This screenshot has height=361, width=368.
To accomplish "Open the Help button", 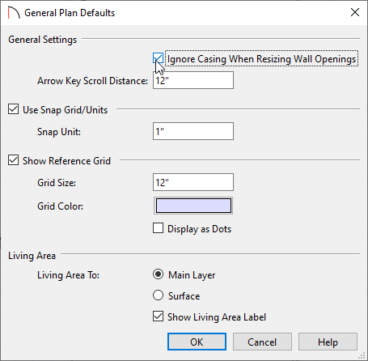I will pyautogui.click(x=328, y=342).
